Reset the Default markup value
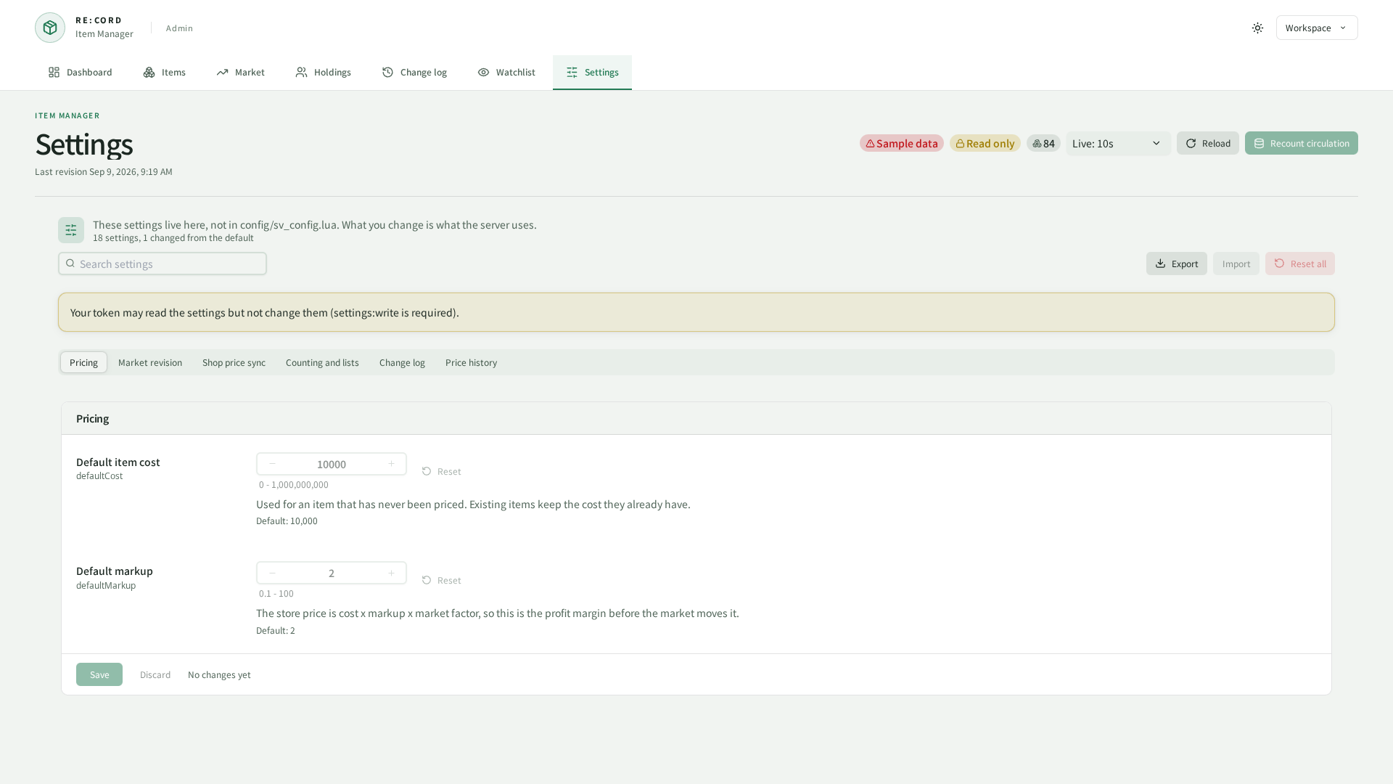Image resolution: width=1393 pixels, height=784 pixels. coord(441,580)
